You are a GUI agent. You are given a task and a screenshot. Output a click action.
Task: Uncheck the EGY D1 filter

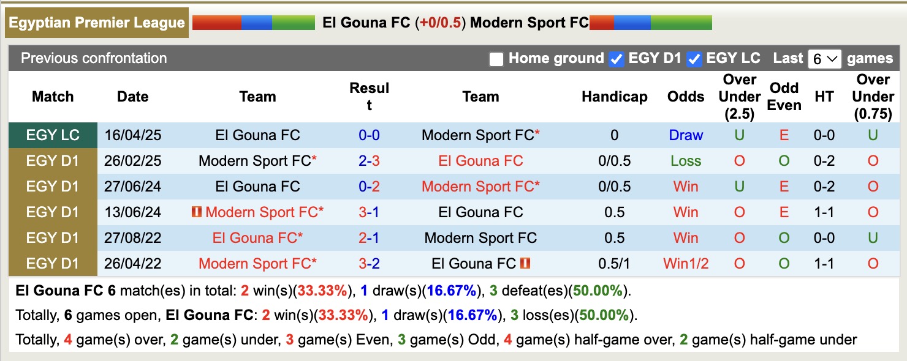tap(616, 59)
